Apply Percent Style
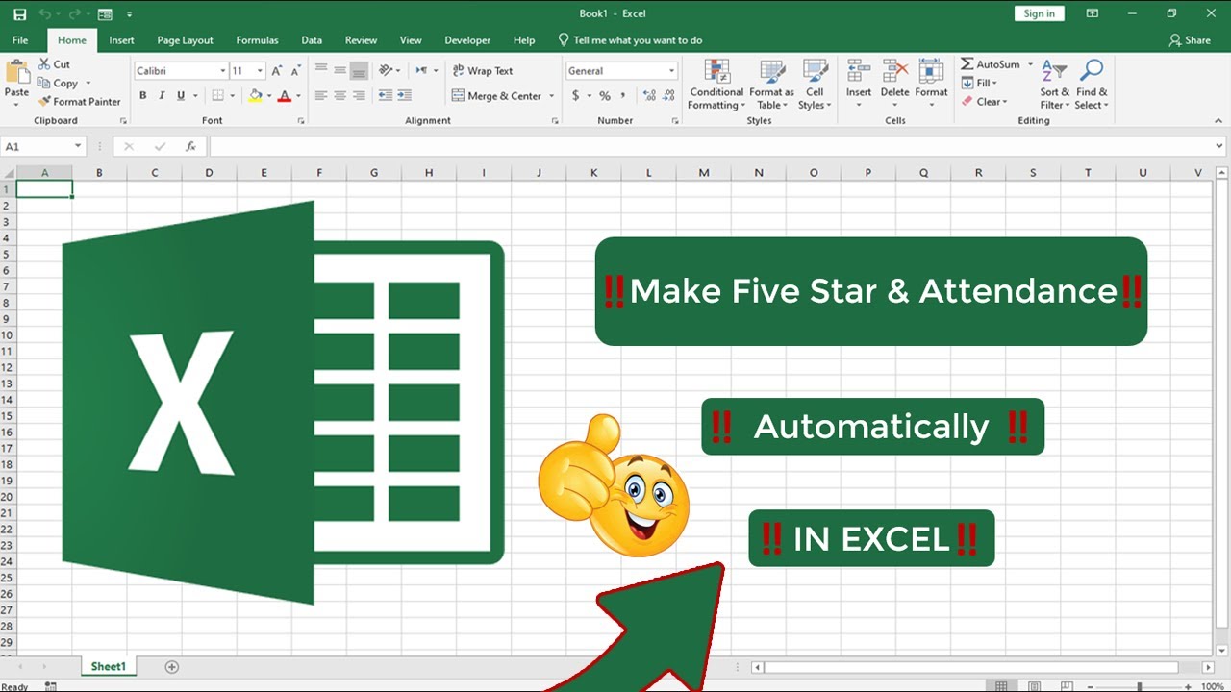The width and height of the screenshot is (1231, 692). 605,95
